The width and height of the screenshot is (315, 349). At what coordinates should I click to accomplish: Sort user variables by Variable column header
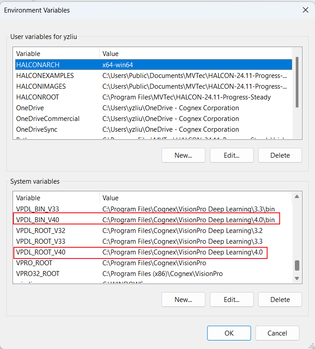pyautogui.click(x=56, y=54)
